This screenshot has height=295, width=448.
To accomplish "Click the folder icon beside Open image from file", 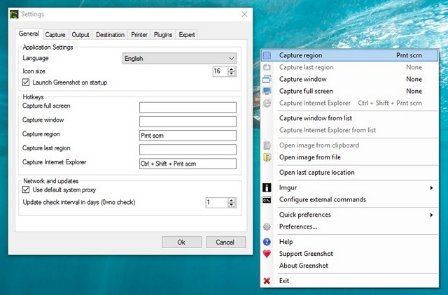I will click(267, 157).
